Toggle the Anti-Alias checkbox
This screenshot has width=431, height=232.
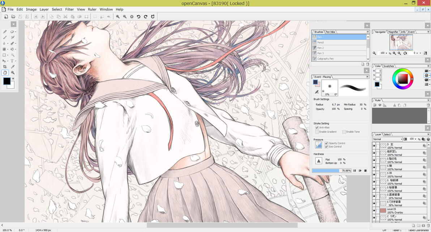[317, 127]
